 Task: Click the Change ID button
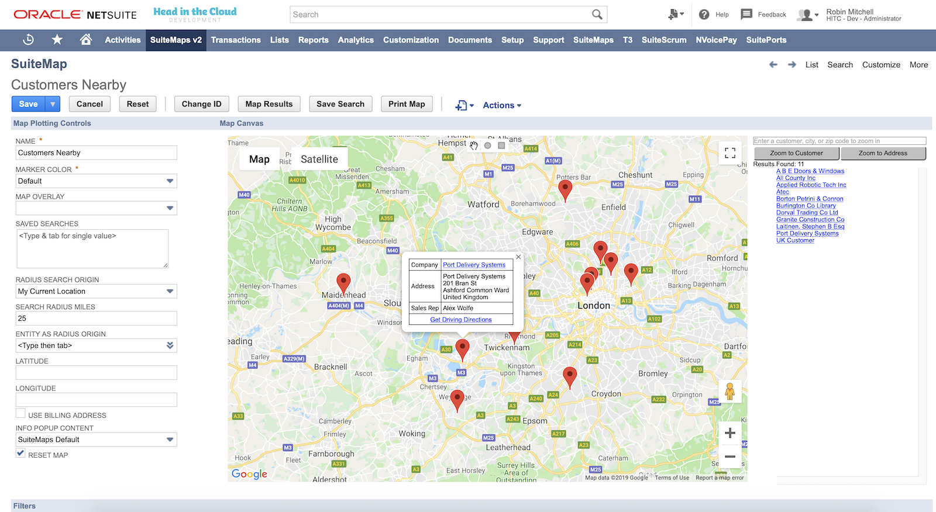(201, 104)
